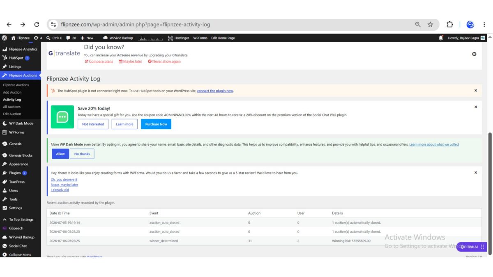This screenshot has height=277, width=493.
Task: Click the Purchase Now button
Action: 156,124
